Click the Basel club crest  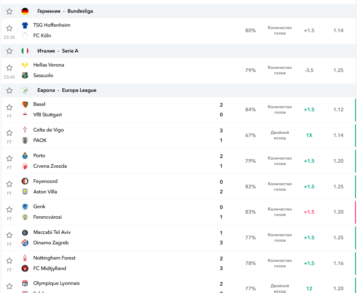tap(25, 104)
